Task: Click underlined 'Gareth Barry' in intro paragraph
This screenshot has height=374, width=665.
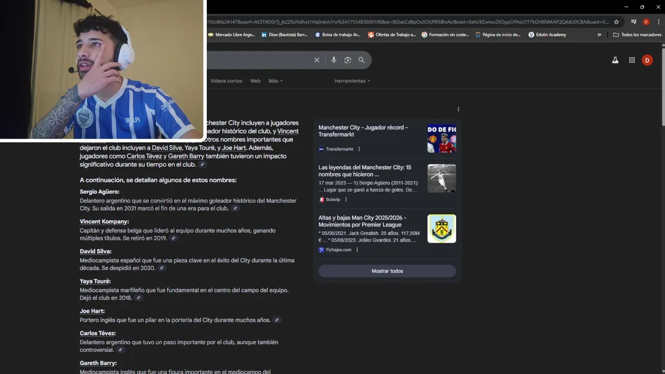Action: pos(186,156)
